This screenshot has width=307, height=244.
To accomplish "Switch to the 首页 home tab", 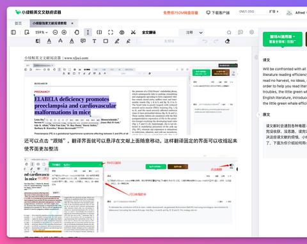I will [19, 23].
